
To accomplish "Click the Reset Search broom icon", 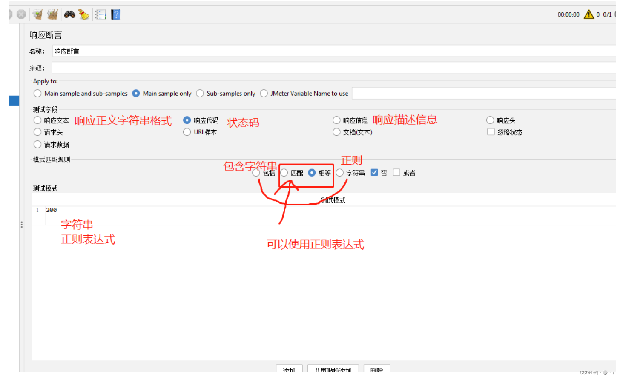I will coord(84,14).
